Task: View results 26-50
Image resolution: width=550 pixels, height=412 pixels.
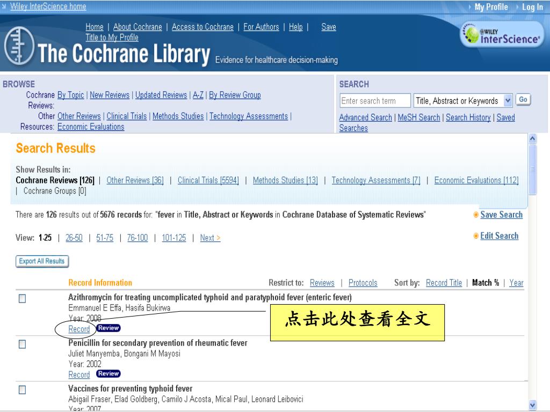Action: click(x=74, y=238)
